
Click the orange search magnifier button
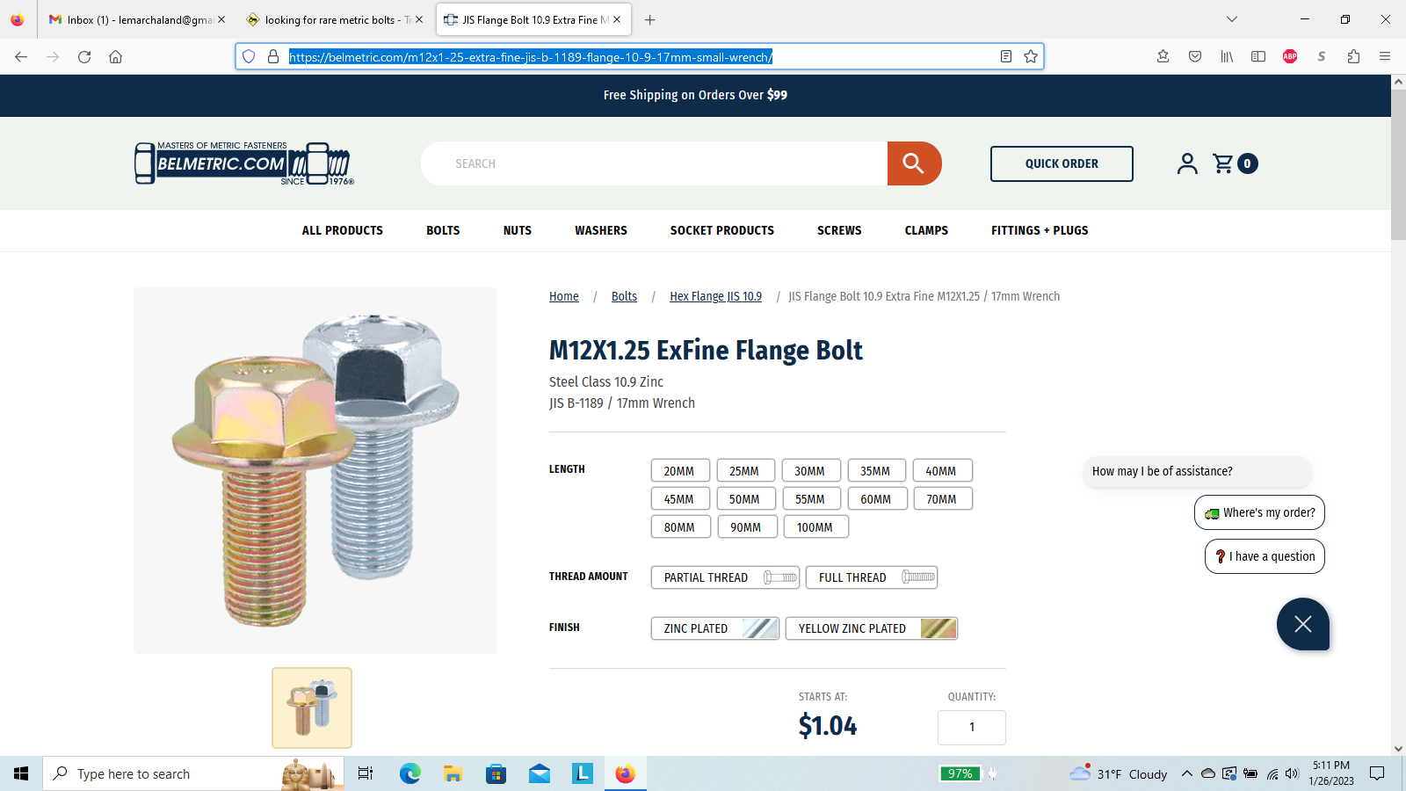point(913,163)
